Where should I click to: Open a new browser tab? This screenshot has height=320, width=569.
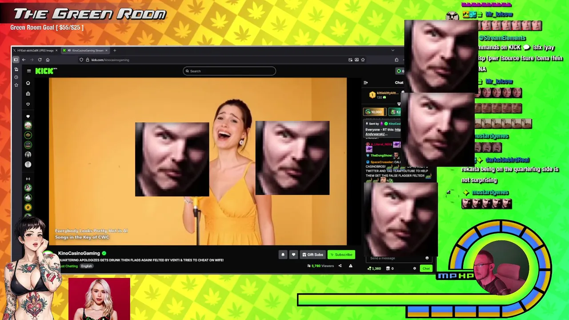[x=115, y=50]
